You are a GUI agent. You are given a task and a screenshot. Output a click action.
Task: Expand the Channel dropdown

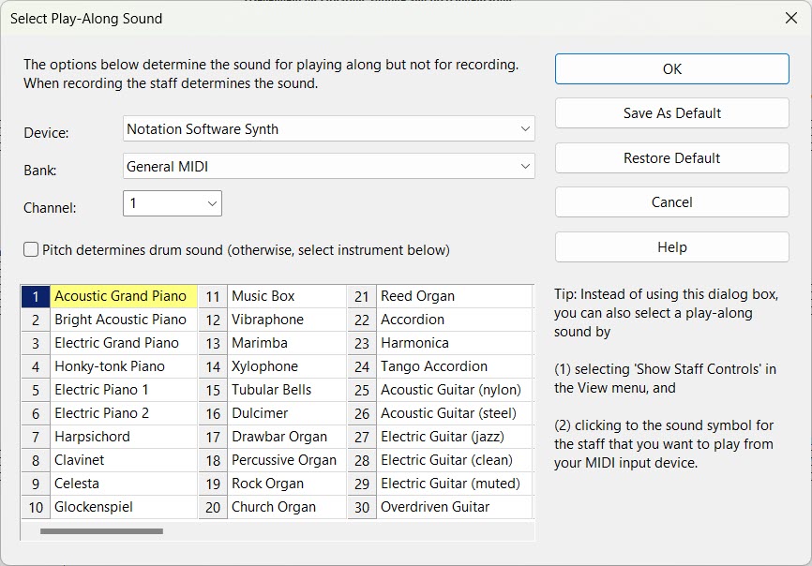pyautogui.click(x=172, y=203)
